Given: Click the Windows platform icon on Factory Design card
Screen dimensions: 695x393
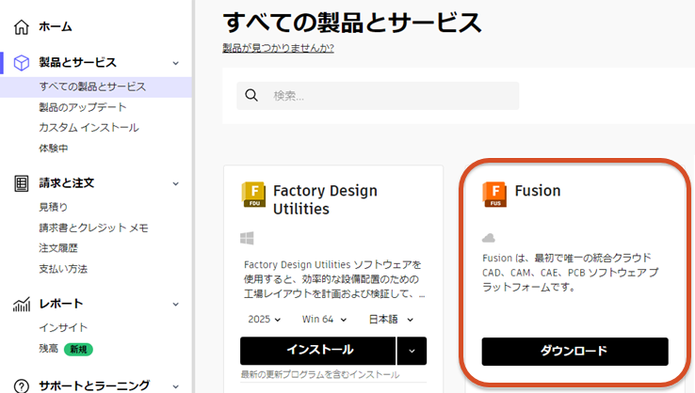Looking at the screenshot, I should point(247,238).
